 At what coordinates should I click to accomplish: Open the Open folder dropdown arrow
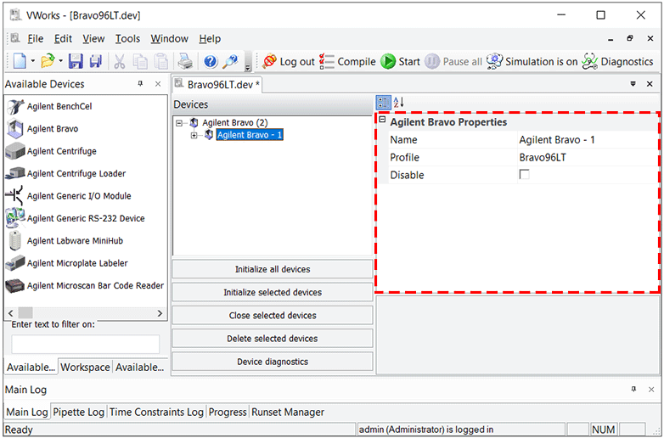[60, 61]
